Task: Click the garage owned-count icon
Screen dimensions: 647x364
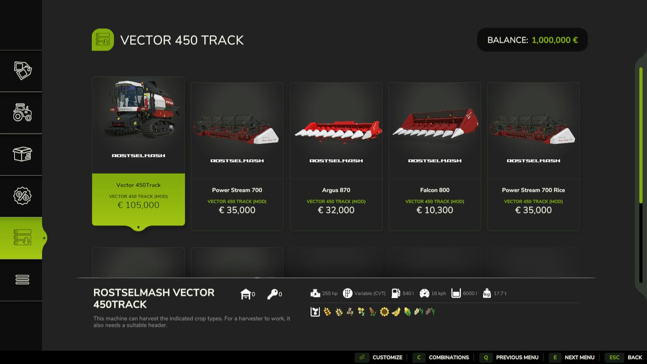Action: [245, 294]
